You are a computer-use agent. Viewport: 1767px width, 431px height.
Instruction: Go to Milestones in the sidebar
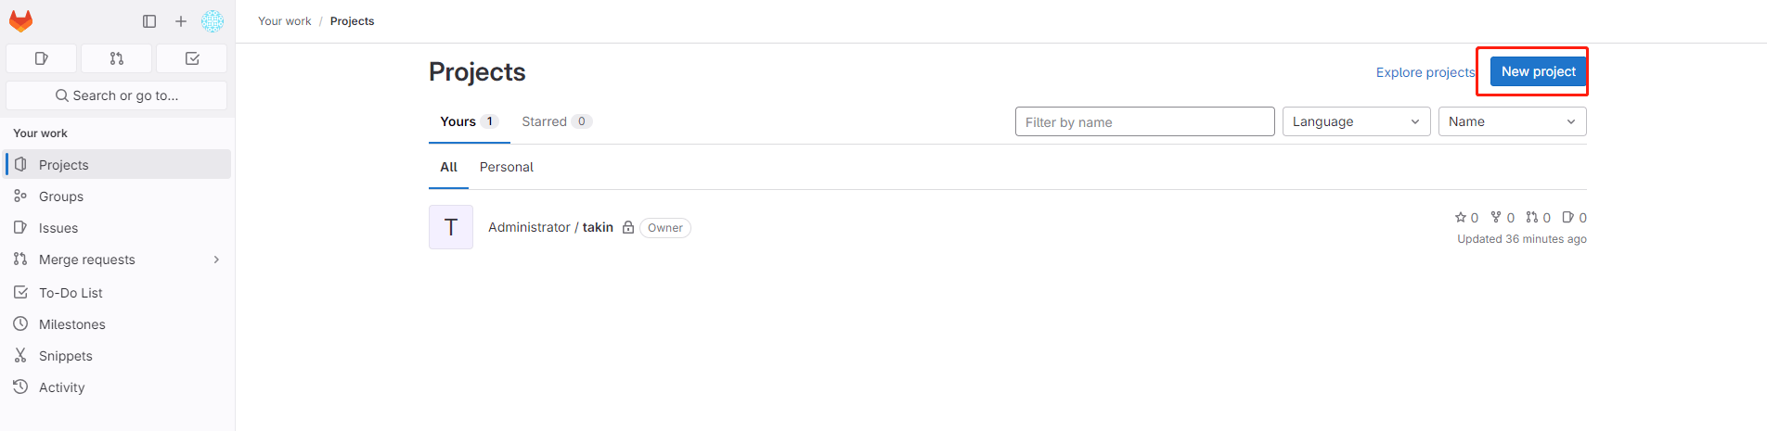click(72, 324)
